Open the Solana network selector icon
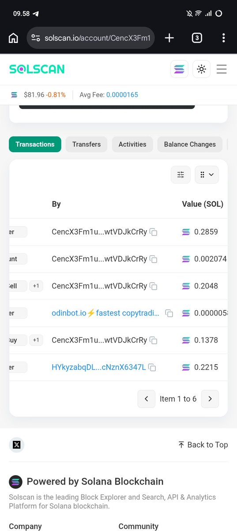Viewport: 237px width, 531px height. tap(180, 69)
